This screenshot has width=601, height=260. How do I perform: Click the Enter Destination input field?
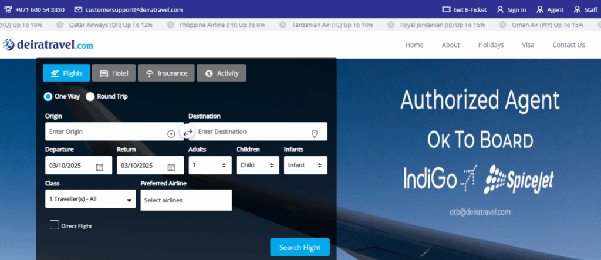tap(258, 131)
